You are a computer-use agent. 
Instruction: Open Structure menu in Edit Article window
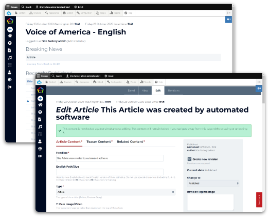pos(65,82)
